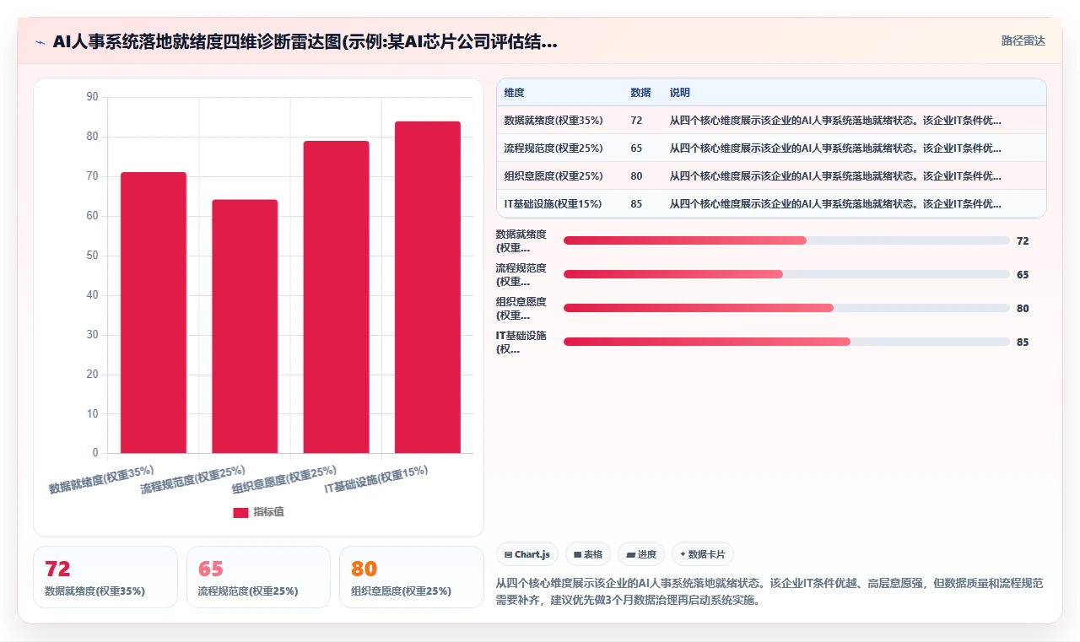This screenshot has height=642, width=1080.
Task: Click the summary paragraph starting 从四个核心维度
Action: [769, 592]
